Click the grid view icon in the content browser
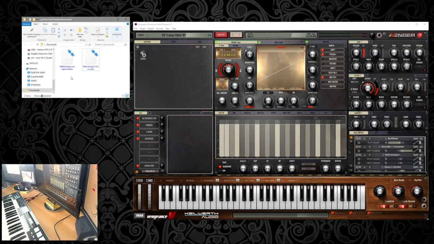Screen dimensions: 434x244 click(x=138, y=47)
